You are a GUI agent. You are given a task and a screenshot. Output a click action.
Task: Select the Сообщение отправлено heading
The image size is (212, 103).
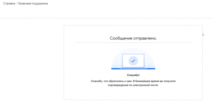coord(133,38)
